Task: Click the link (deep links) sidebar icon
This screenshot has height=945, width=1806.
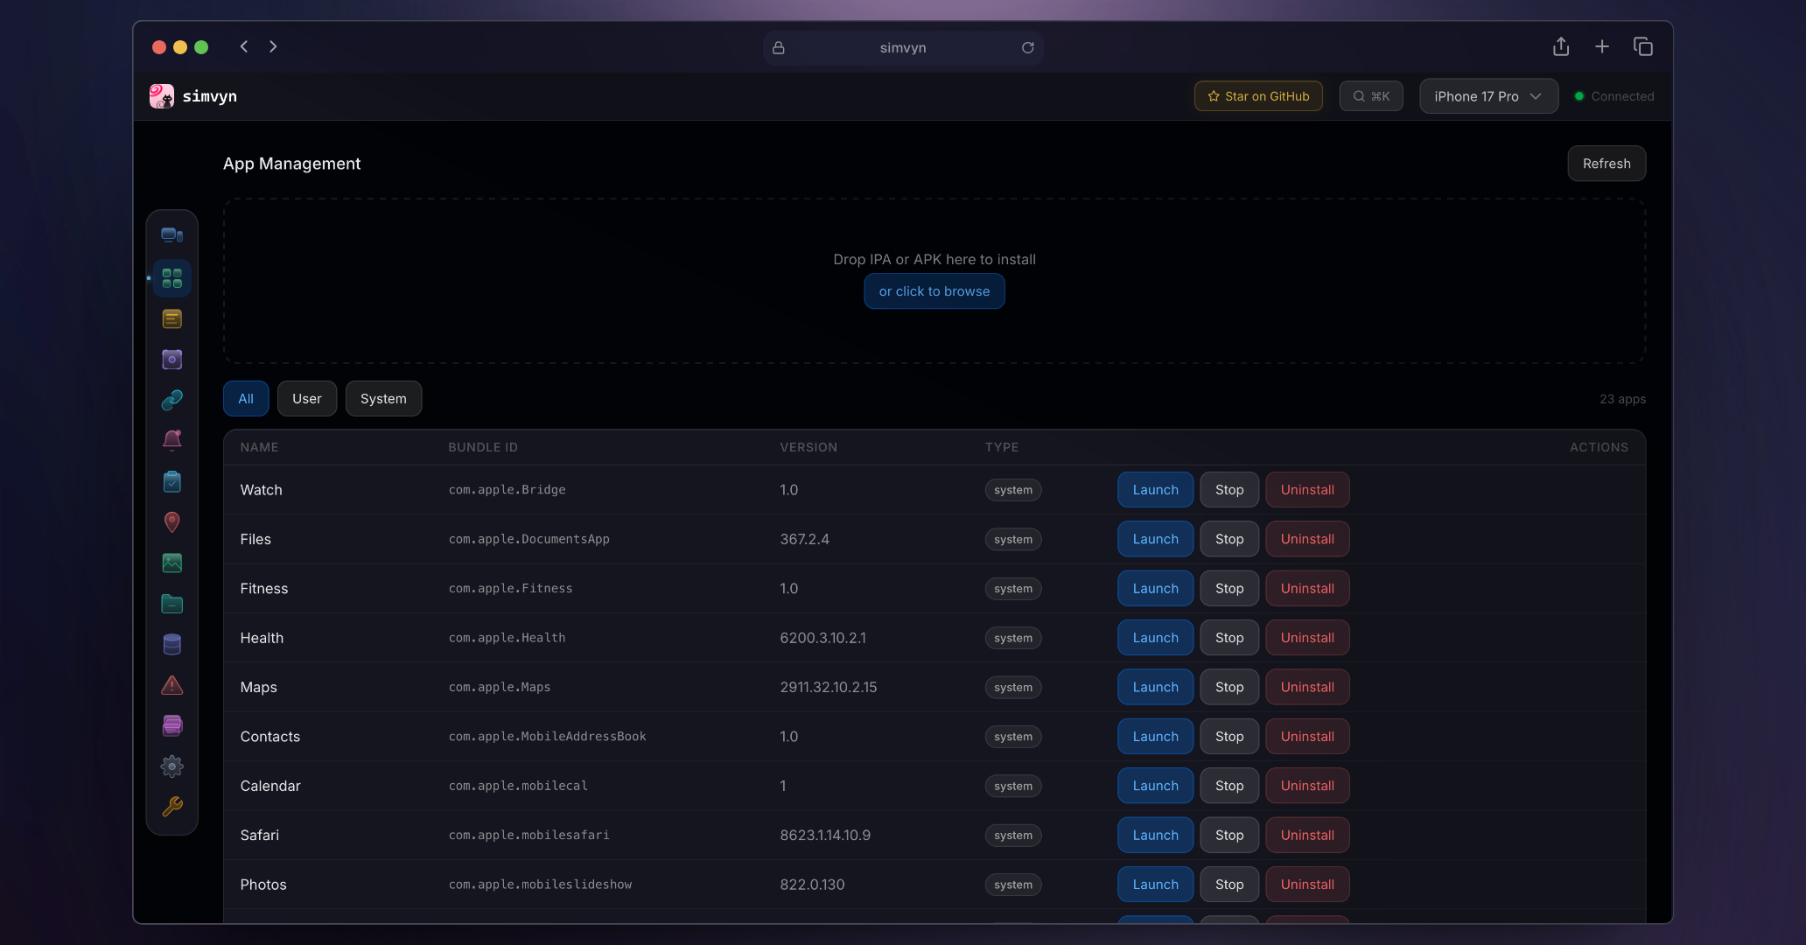Action: (x=171, y=400)
